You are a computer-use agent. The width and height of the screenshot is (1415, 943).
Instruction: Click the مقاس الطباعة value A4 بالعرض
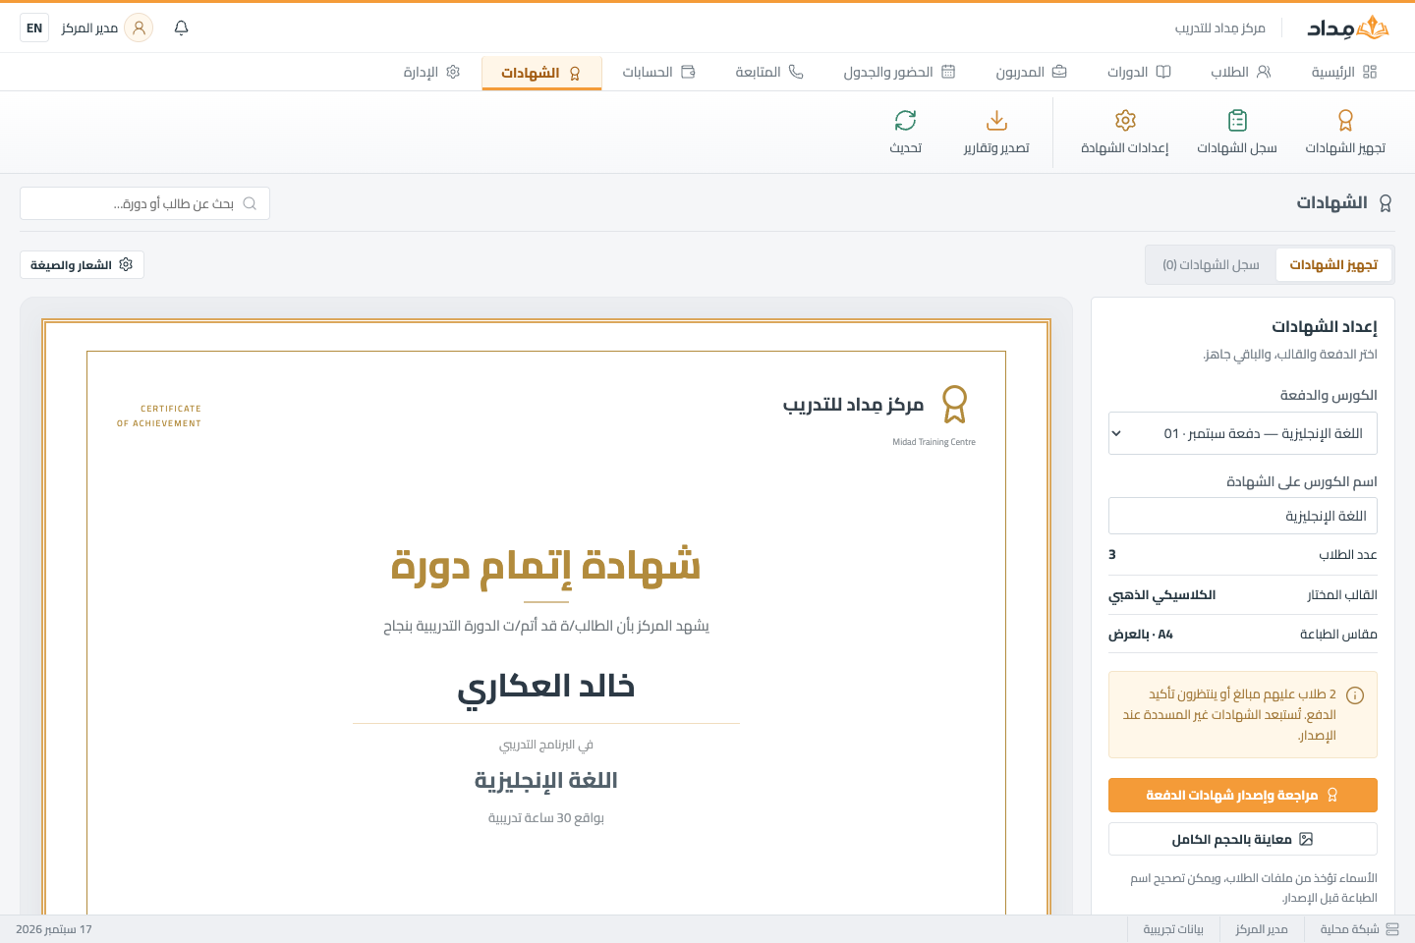(x=1141, y=635)
